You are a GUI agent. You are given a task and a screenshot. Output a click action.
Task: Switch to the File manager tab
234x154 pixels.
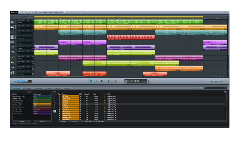[27, 88]
